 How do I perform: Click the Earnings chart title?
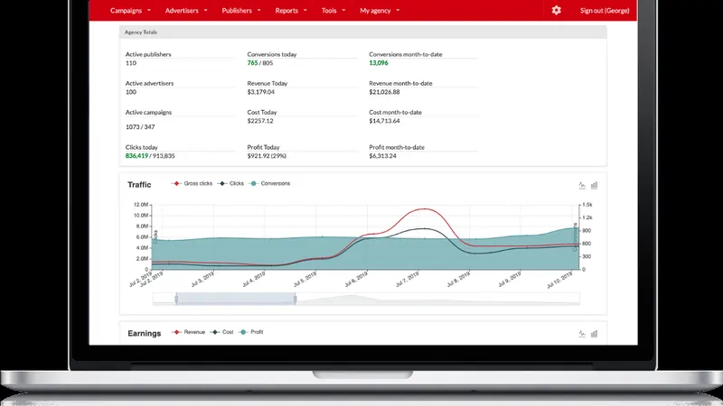click(x=145, y=333)
